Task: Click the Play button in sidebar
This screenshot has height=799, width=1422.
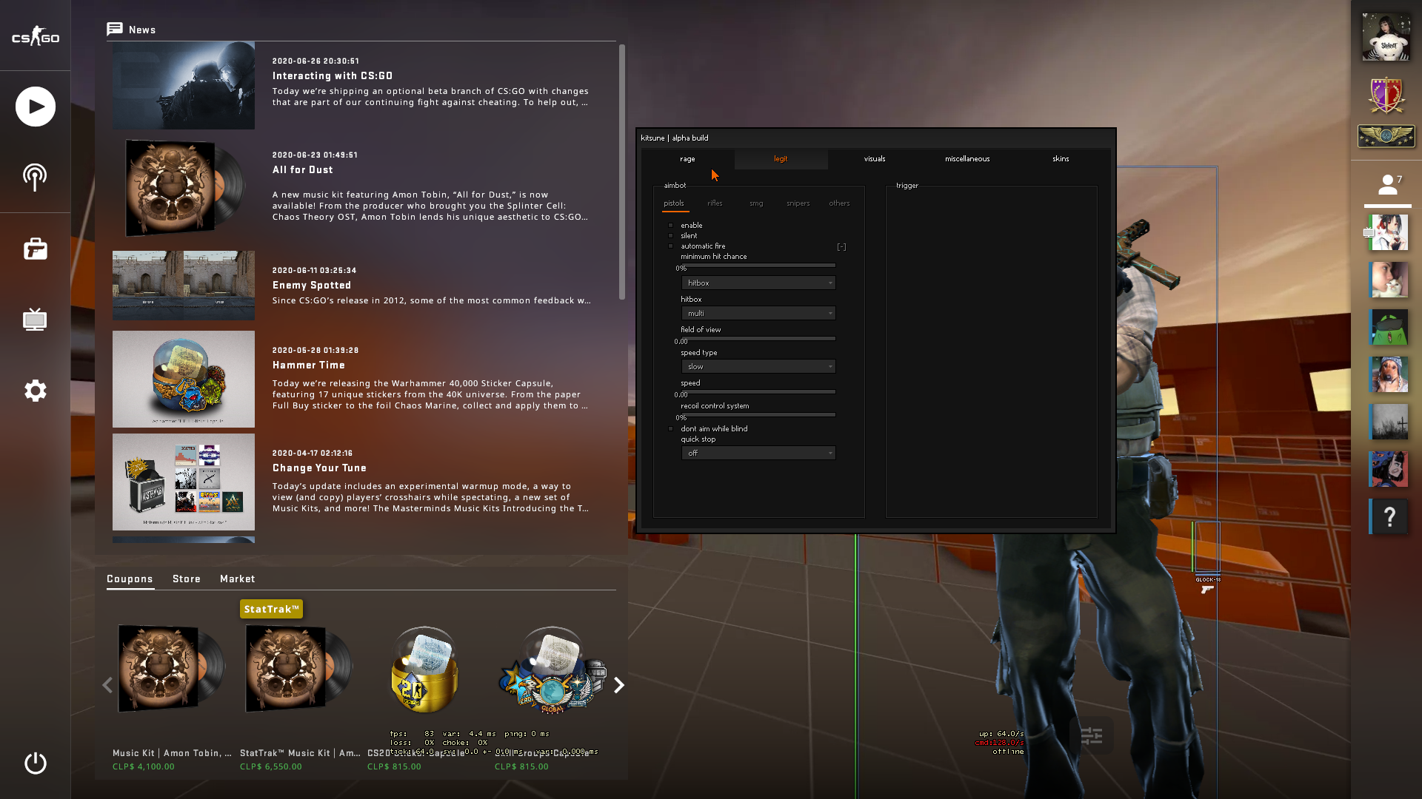Action: 35,107
